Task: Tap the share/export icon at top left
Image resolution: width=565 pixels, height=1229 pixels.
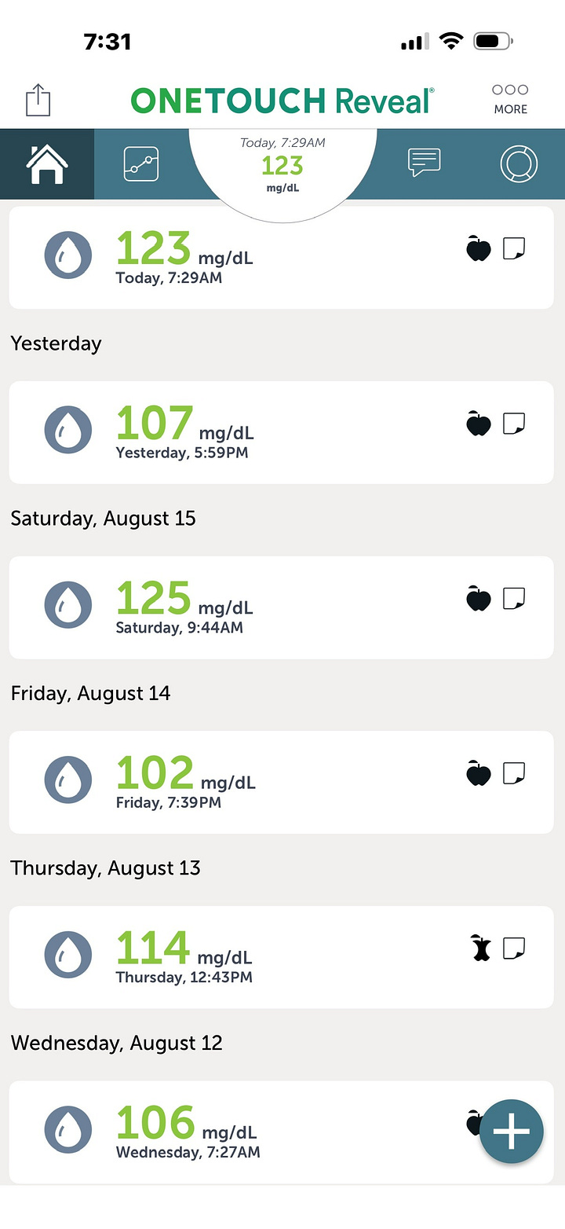Action: 38,101
